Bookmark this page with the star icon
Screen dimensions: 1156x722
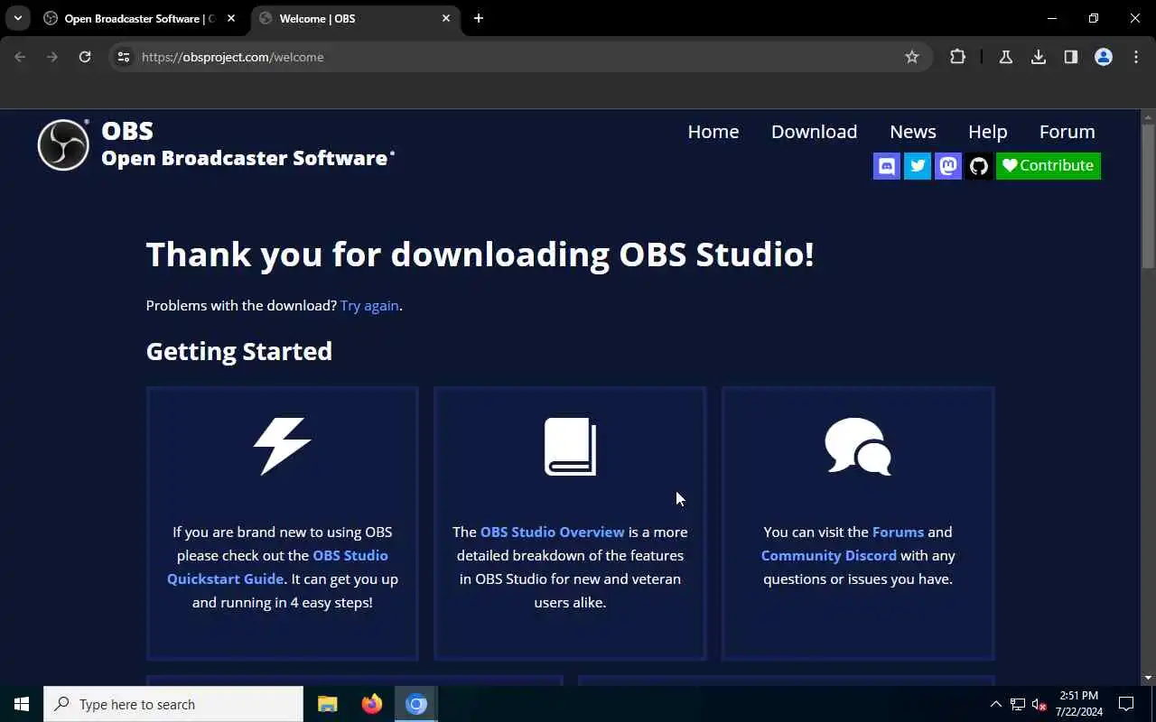[x=912, y=57]
